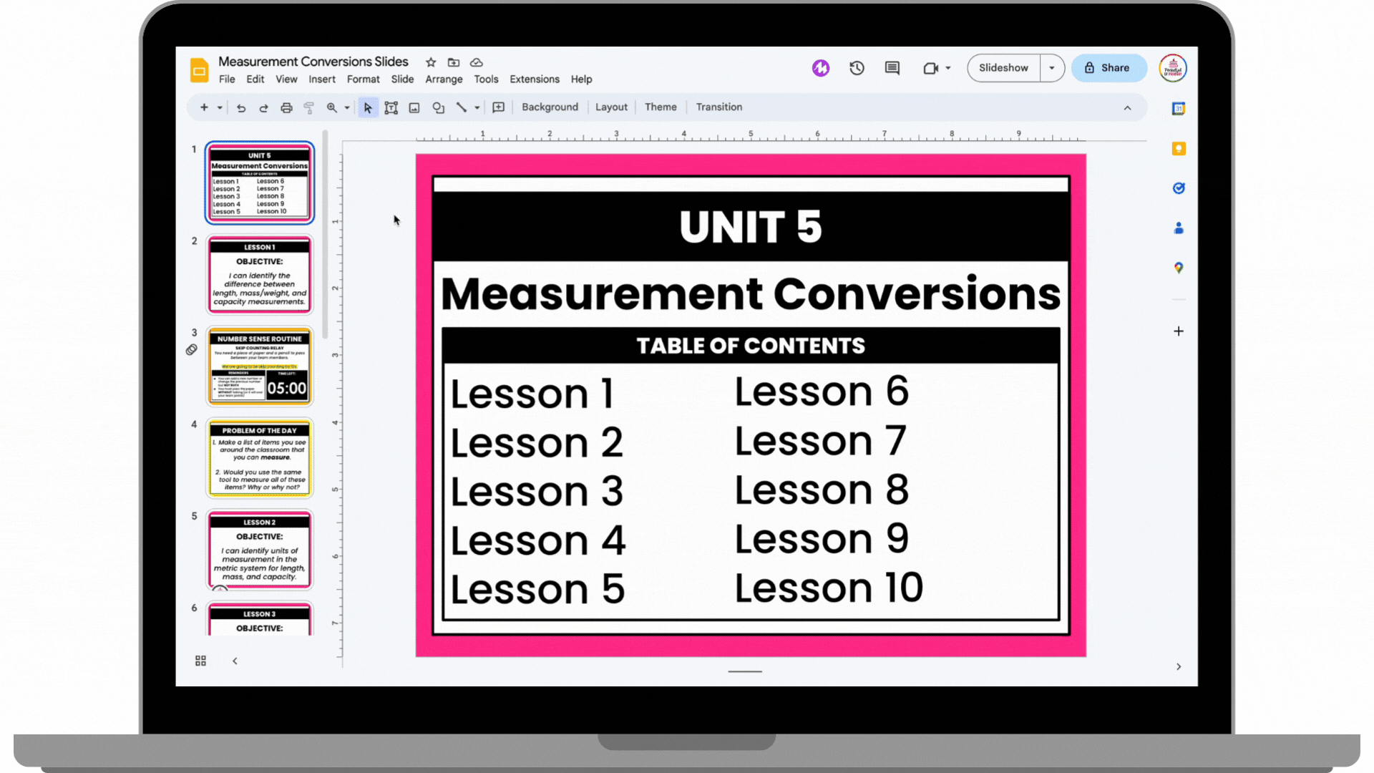Open the line type dropdown arrow

pyautogui.click(x=477, y=108)
